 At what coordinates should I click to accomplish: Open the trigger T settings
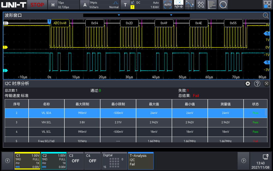[140, 5]
